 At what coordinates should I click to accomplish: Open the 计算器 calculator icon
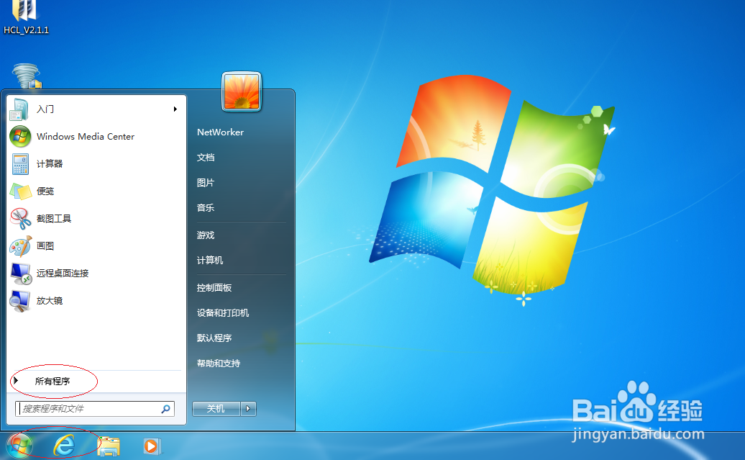pyautogui.click(x=20, y=164)
